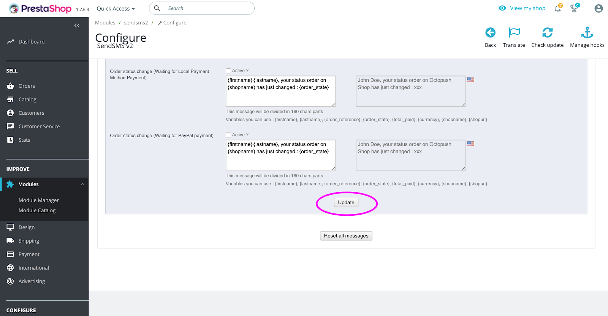608x316 pixels.
Task: Click the Customer Service chat icon
Action: tap(10, 126)
